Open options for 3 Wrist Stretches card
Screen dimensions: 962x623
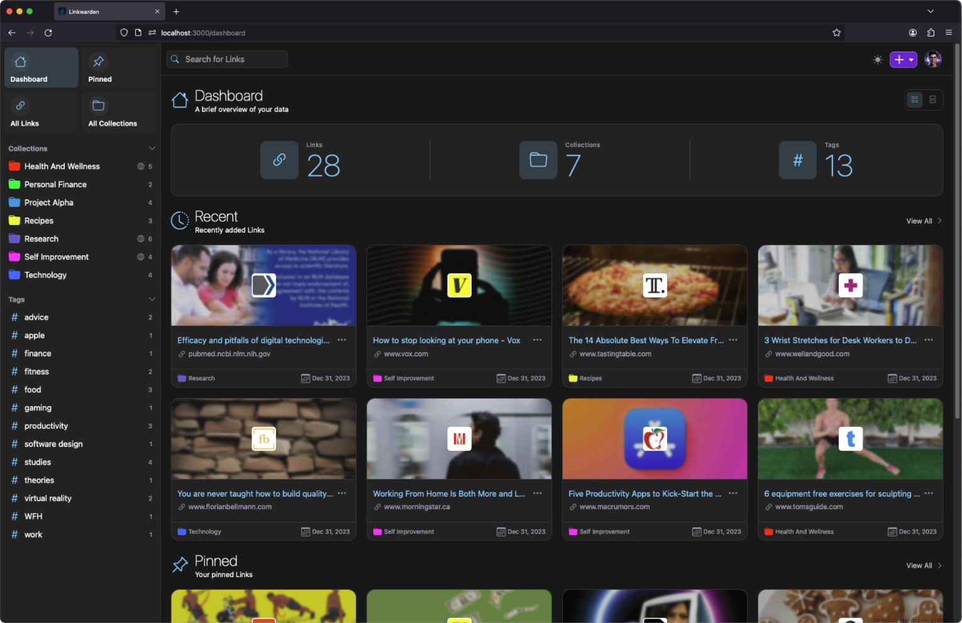[x=929, y=340]
